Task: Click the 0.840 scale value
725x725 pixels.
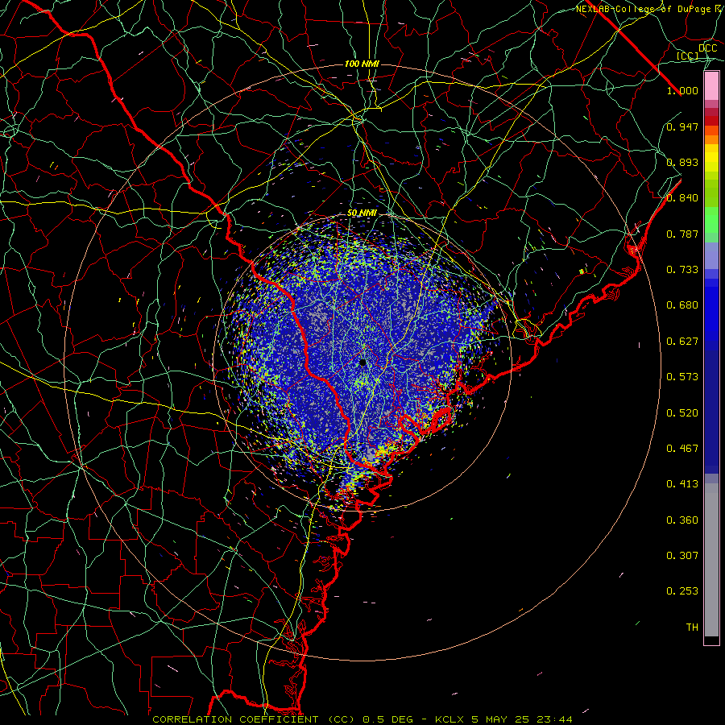Action: [x=682, y=198]
